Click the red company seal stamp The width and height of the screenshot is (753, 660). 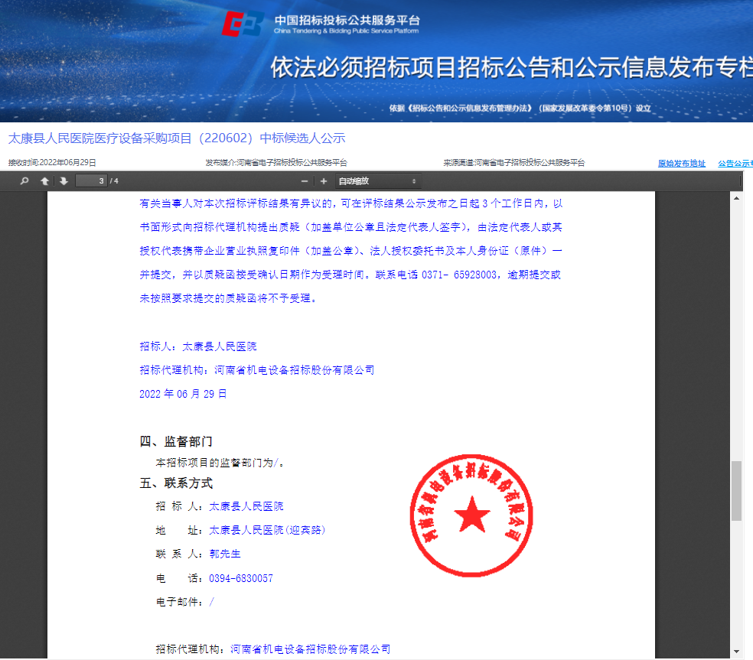[471, 517]
